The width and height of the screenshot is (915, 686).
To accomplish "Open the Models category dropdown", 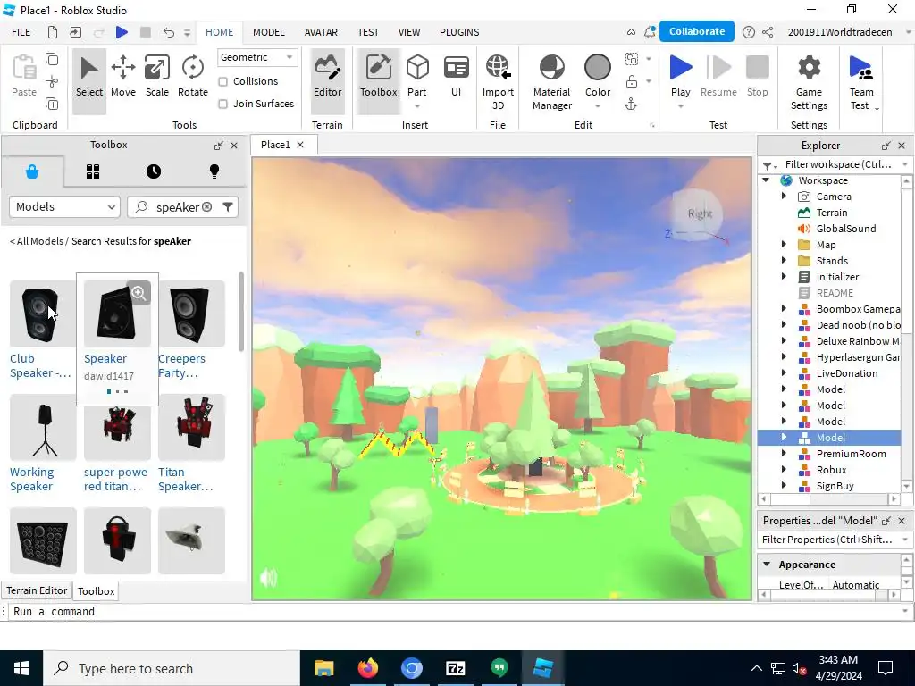I will tap(64, 206).
